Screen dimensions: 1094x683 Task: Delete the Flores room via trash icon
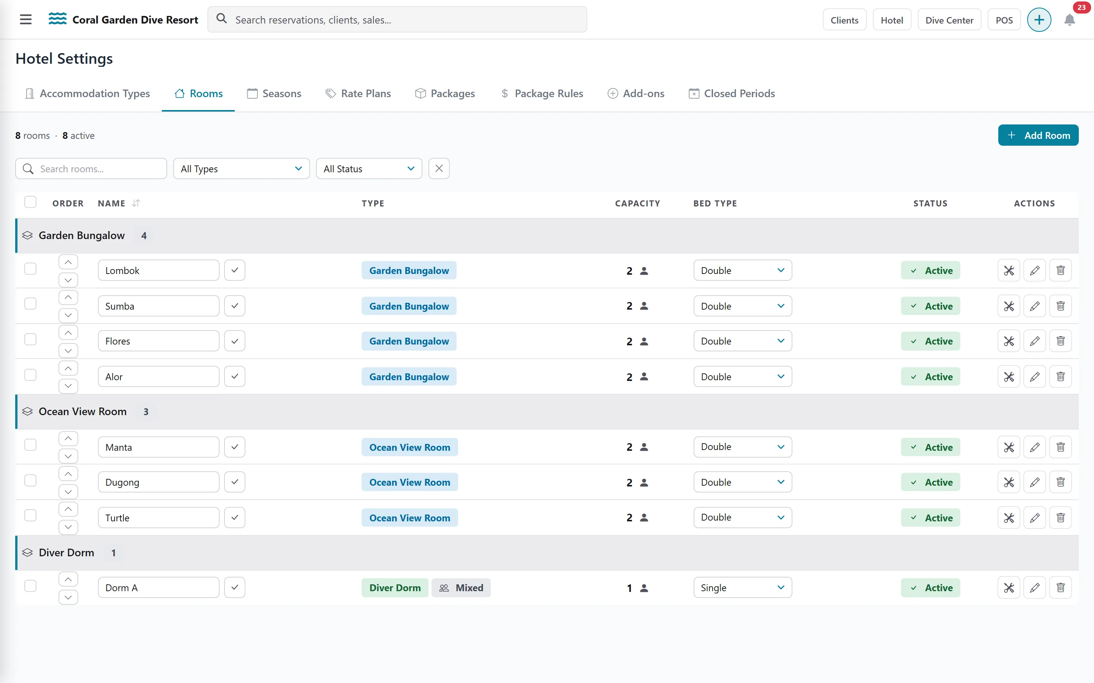coord(1061,341)
